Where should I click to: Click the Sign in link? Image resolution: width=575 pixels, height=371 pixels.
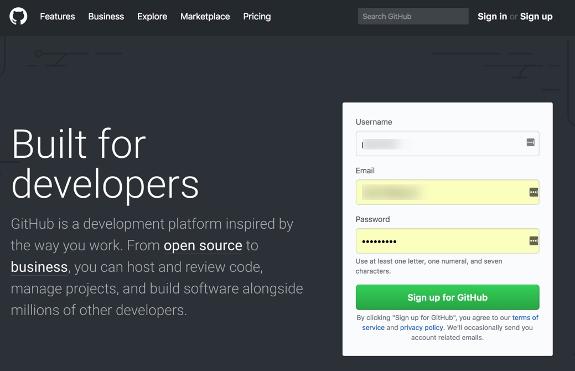[492, 17]
